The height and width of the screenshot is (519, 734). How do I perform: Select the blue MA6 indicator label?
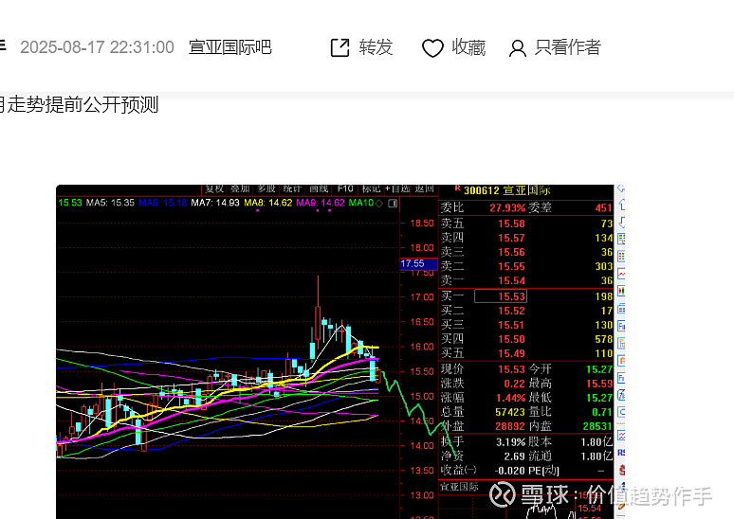click(162, 203)
